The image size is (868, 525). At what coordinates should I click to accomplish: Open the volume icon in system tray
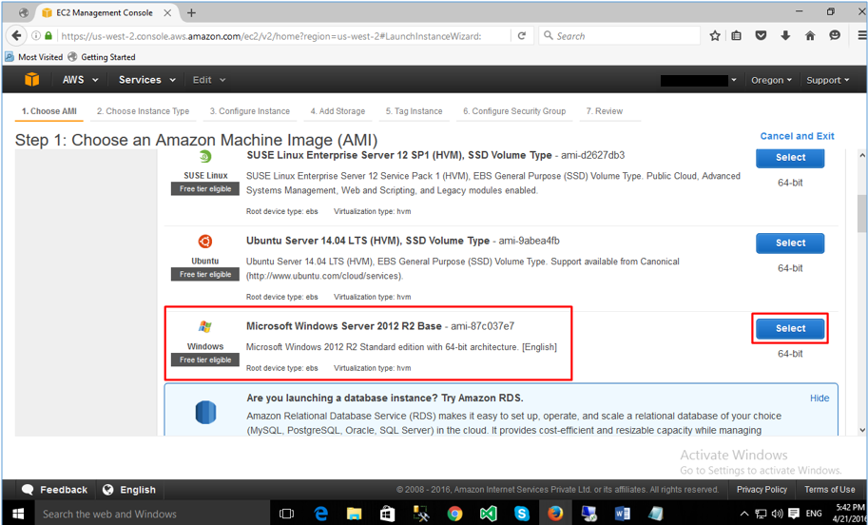[x=778, y=514]
